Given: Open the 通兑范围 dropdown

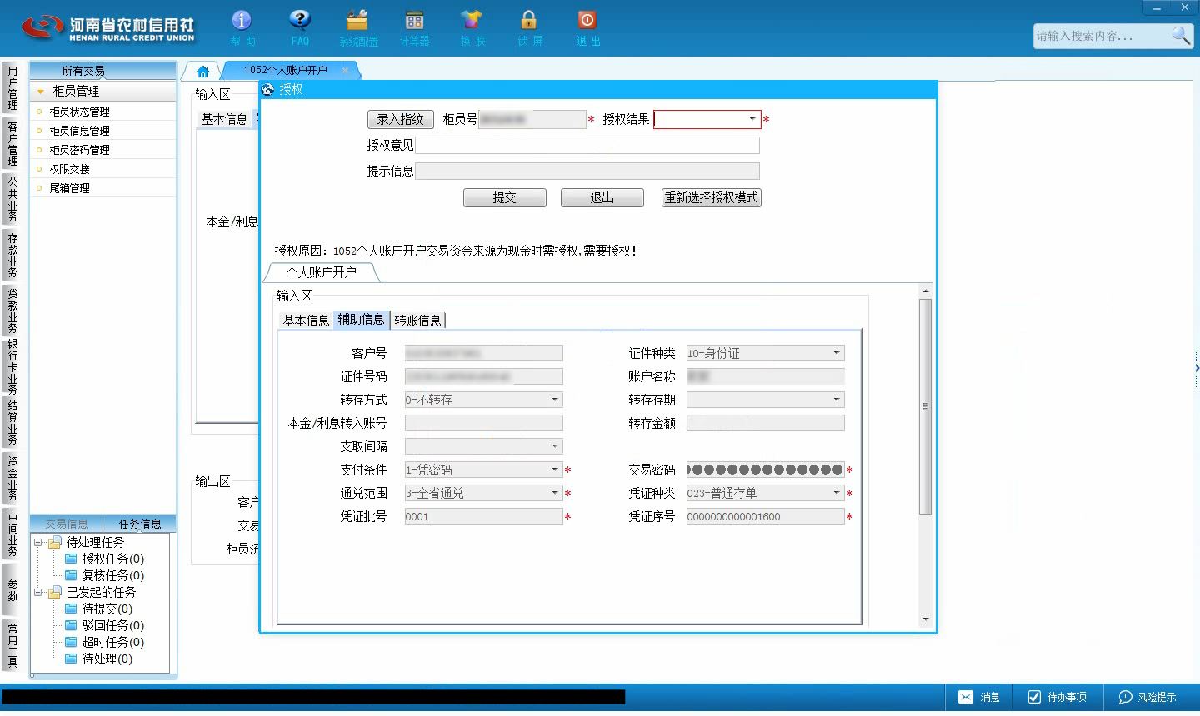Looking at the screenshot, I should (555, 493).
